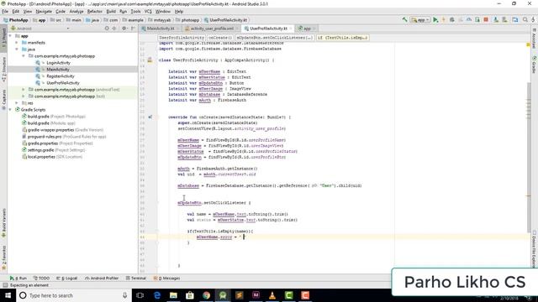Open the Messages tool window

point(166,278)
